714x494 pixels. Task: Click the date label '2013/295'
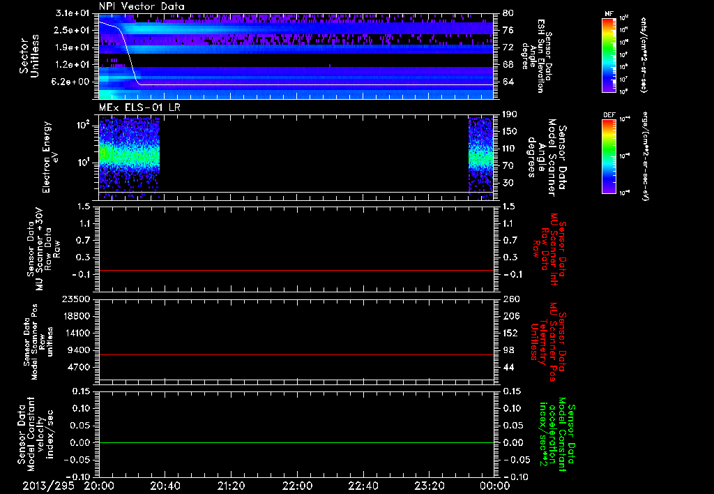coord(48,486)
